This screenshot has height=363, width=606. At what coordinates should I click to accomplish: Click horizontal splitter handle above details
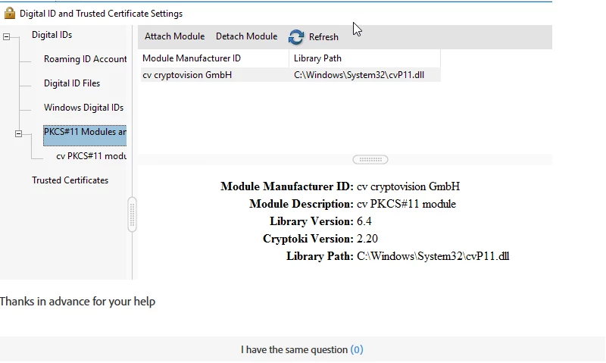370,159
